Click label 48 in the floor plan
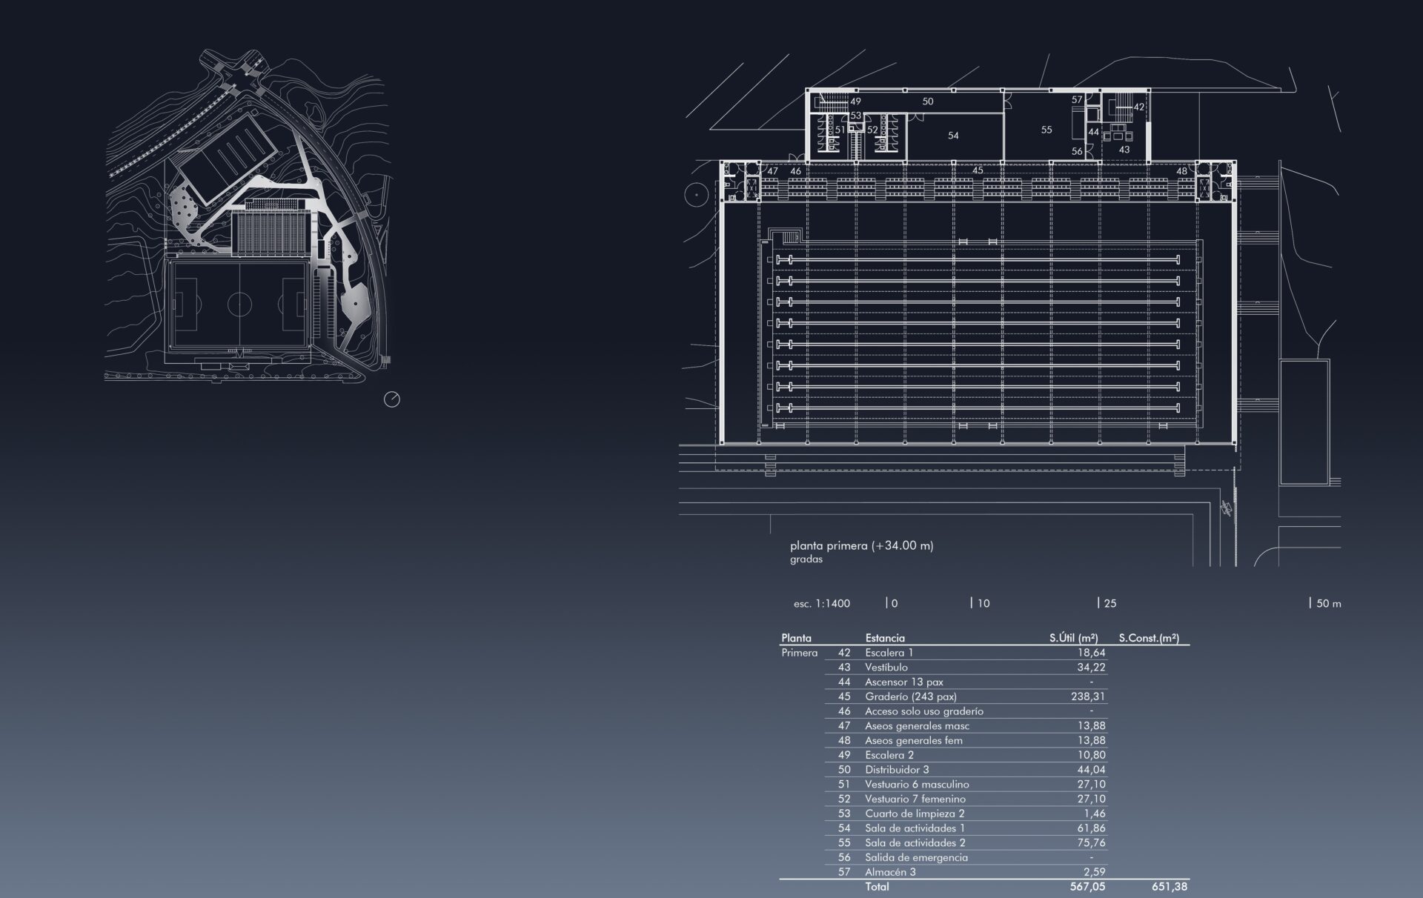 point(1181,171)
